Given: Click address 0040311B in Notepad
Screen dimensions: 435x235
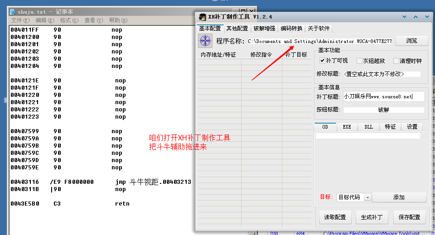Looking at the screenshot, I should coord(24,189).
